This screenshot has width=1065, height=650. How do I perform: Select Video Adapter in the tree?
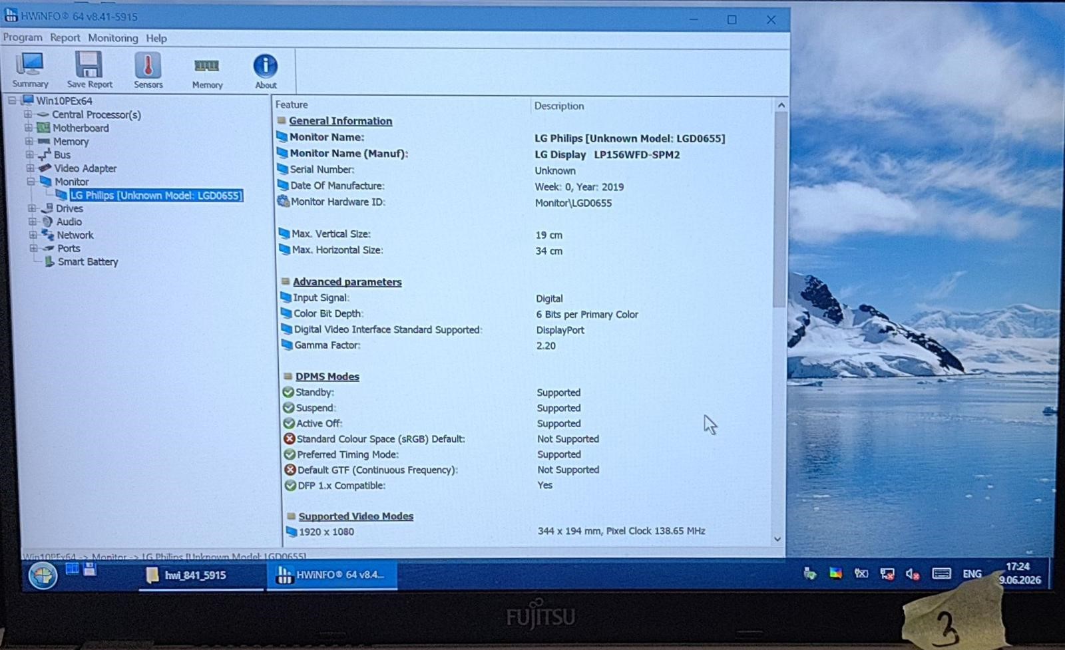[85, 168]
